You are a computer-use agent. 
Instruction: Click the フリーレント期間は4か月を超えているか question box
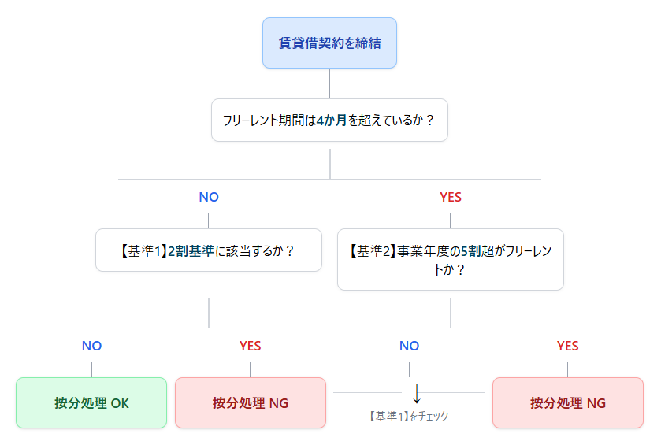(x=329, y=120)
